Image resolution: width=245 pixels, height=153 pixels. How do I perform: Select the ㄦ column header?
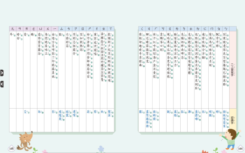[13, 29]
